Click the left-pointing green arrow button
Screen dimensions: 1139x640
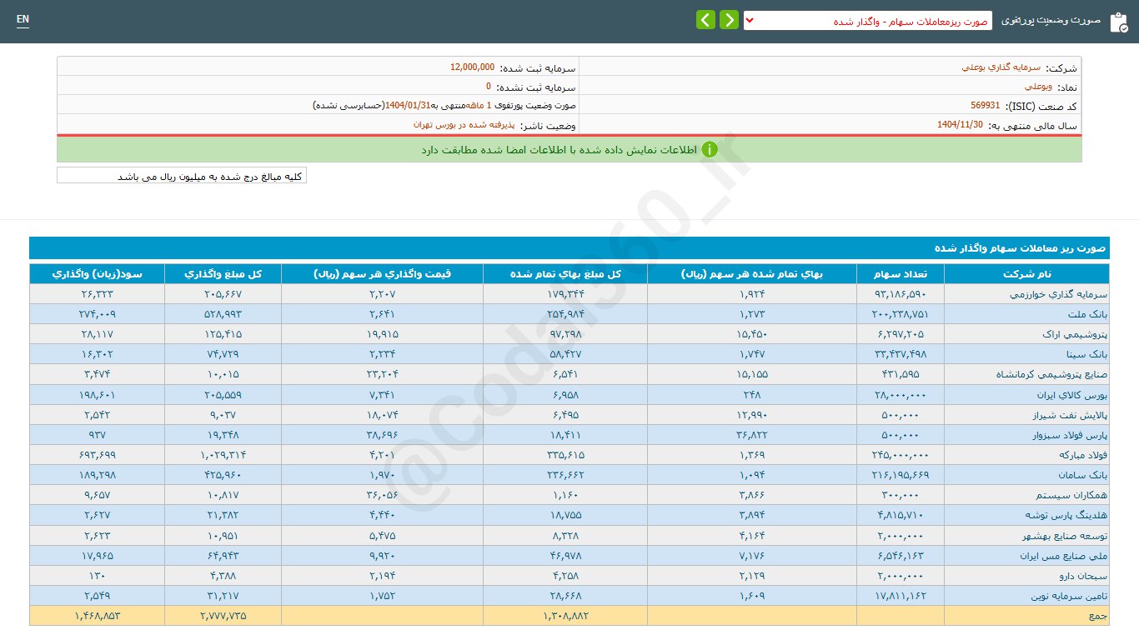pyautogui.click(x=705, y=20)
